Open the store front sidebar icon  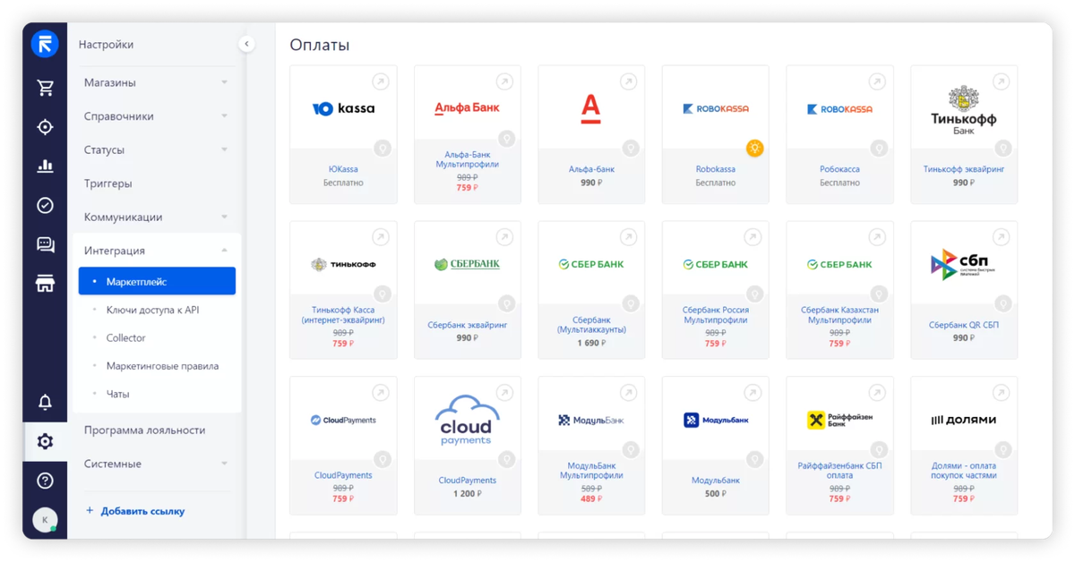[45, 285]
